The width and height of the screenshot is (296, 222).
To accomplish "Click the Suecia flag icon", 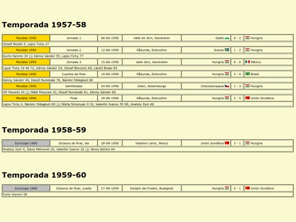I will (227, 50).
